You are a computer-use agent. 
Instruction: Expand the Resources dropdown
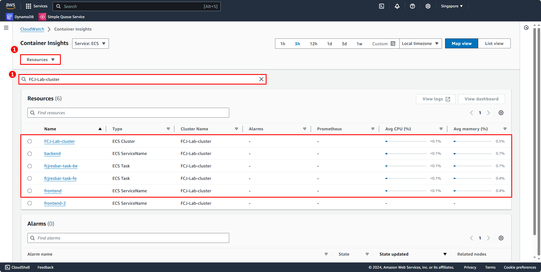click(40, 60)
